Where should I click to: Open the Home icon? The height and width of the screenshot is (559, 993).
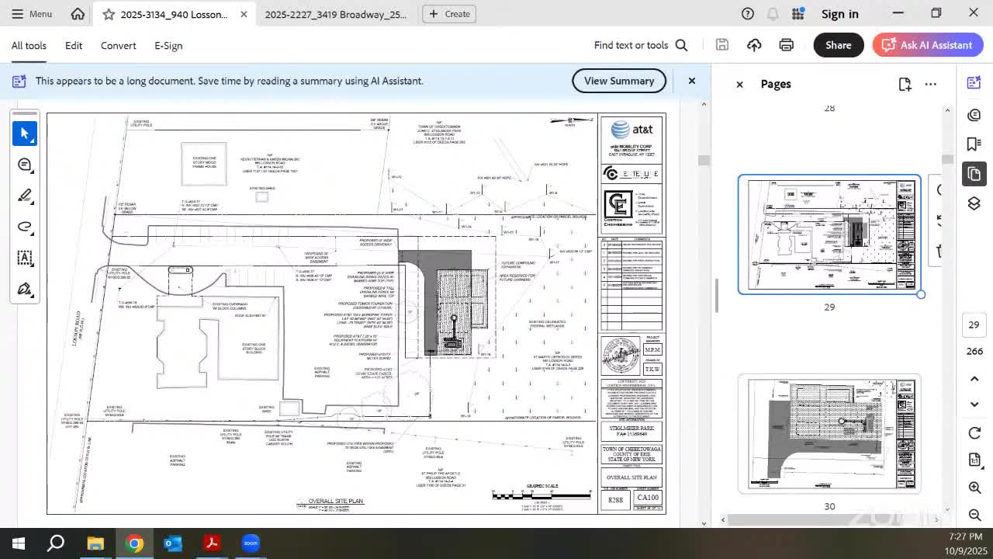(78, 14)
